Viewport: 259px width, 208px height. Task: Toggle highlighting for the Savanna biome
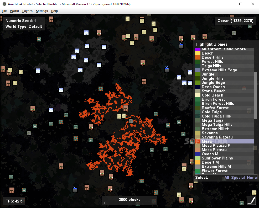225,133
